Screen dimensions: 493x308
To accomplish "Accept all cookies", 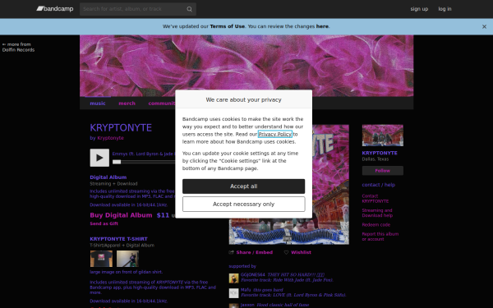I will [244, 186].
